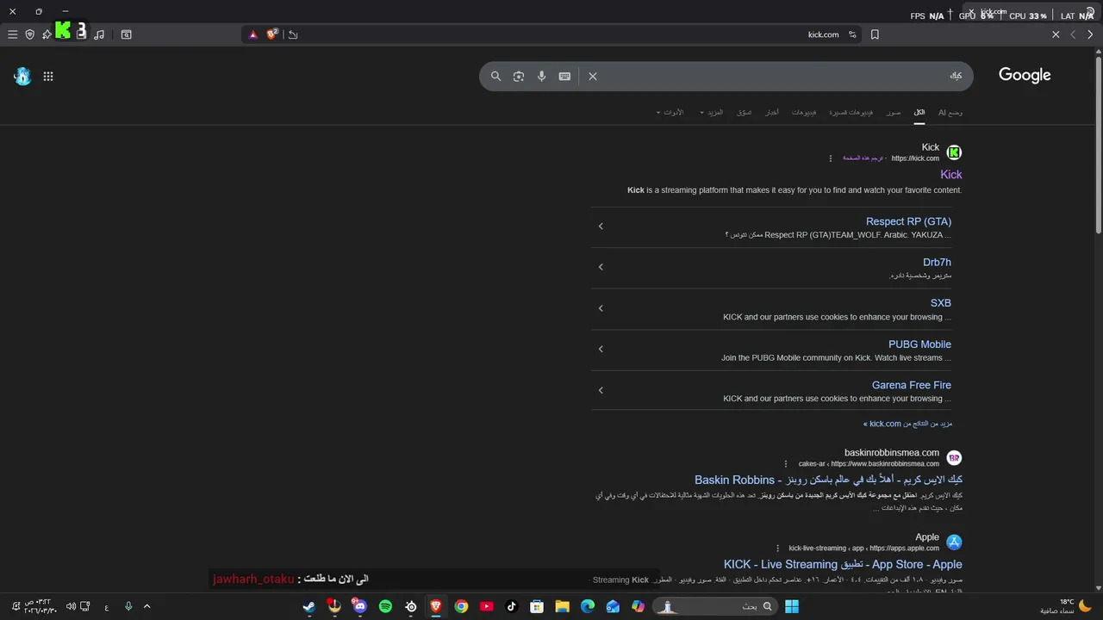The height and width of the screenshot is (620, 1103).
Task: Click the translate this page link
Action: 863,158
